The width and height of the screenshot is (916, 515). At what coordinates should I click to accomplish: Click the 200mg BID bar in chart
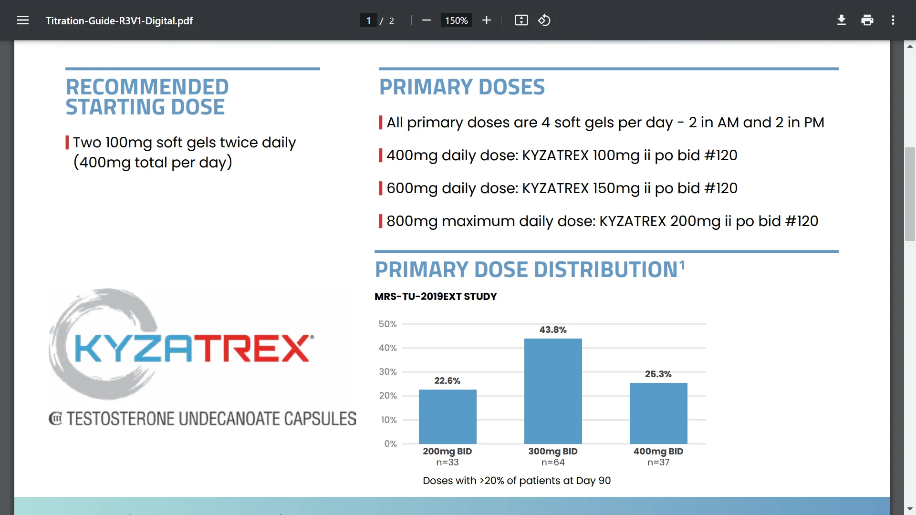[448, 416]
